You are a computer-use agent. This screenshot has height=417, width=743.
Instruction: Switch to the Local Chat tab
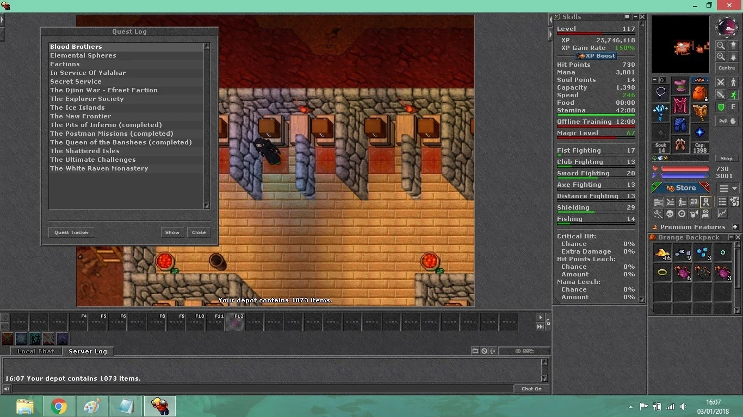tap(36, 351)
